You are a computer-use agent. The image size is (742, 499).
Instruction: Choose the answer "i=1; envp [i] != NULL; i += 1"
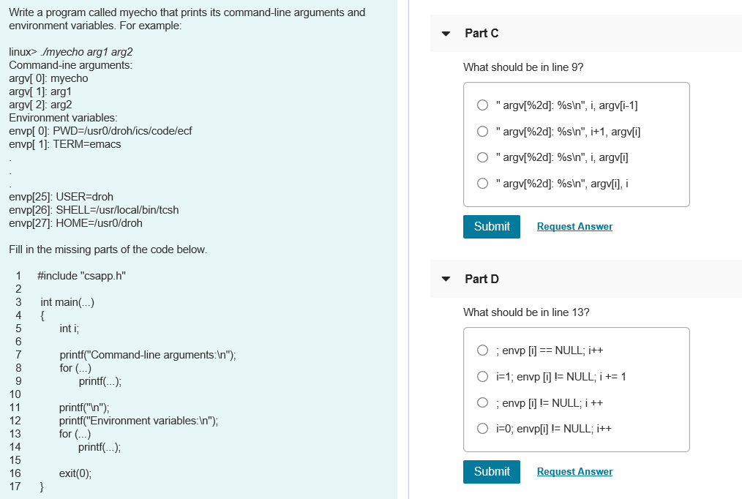(x=482, y=375)
